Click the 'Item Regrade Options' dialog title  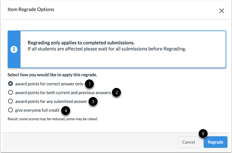coord(31,9)
